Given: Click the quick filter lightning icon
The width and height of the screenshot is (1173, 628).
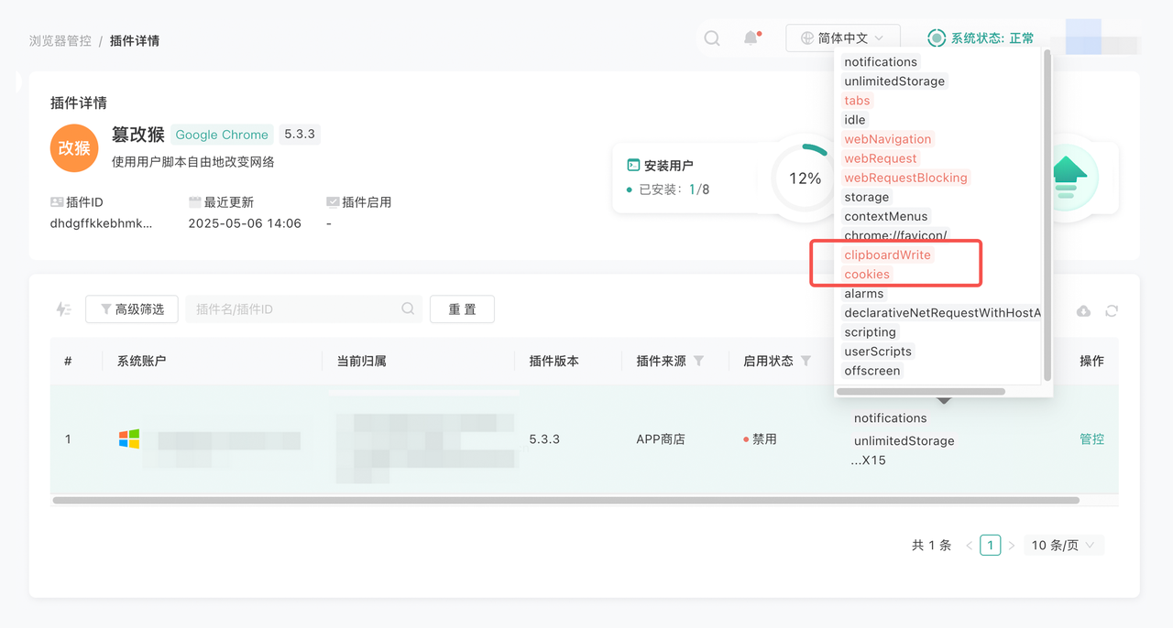Looking at the screenshot, I should tap(63, 309).
